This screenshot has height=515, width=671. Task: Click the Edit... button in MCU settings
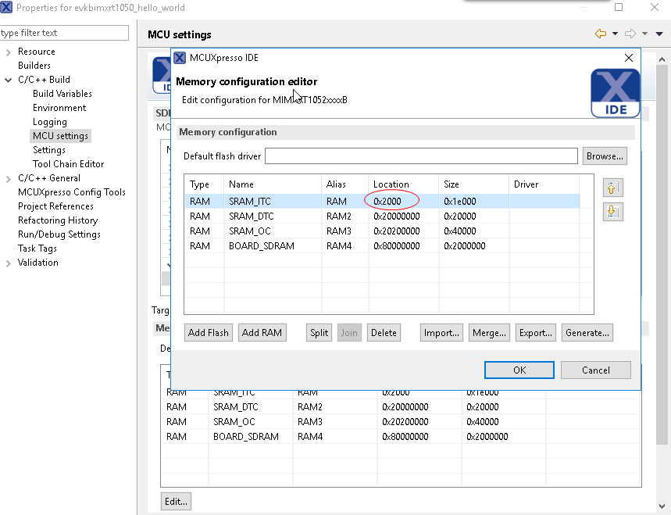[x=176, y=501]
